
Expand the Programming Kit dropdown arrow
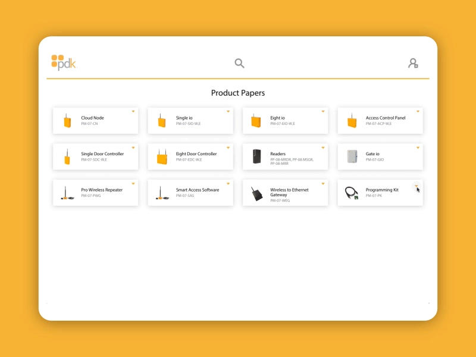pyautogui.click(x=416, y=186)
